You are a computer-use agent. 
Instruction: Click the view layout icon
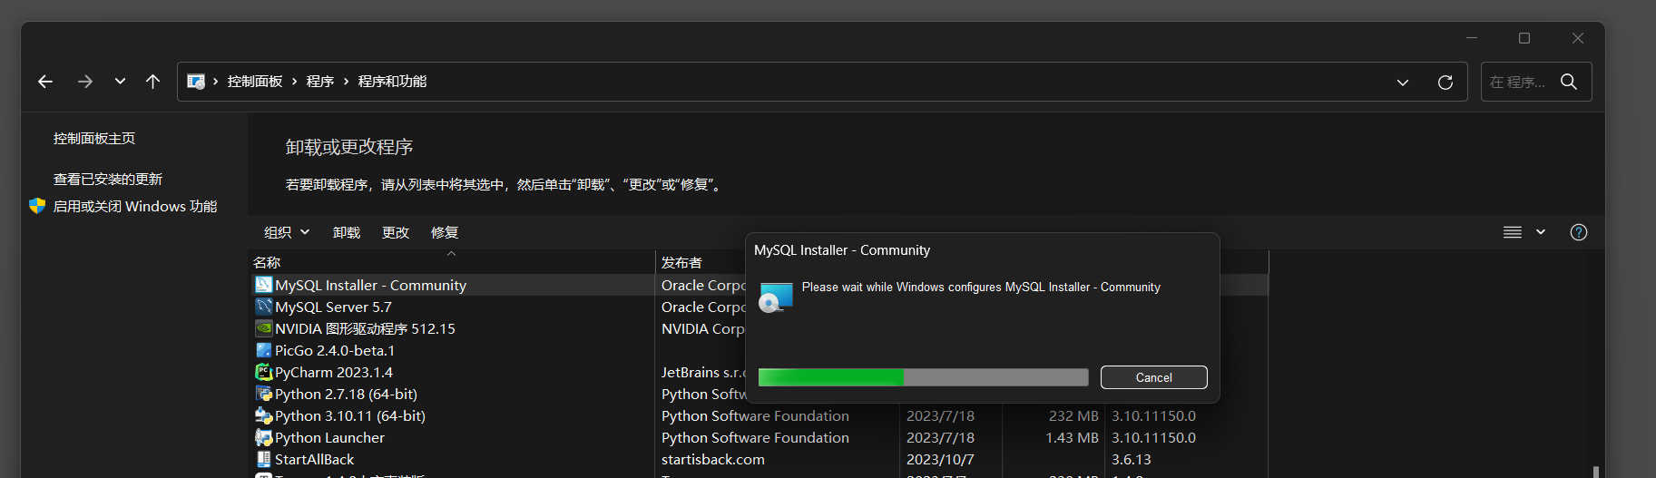click(1513, 232)
